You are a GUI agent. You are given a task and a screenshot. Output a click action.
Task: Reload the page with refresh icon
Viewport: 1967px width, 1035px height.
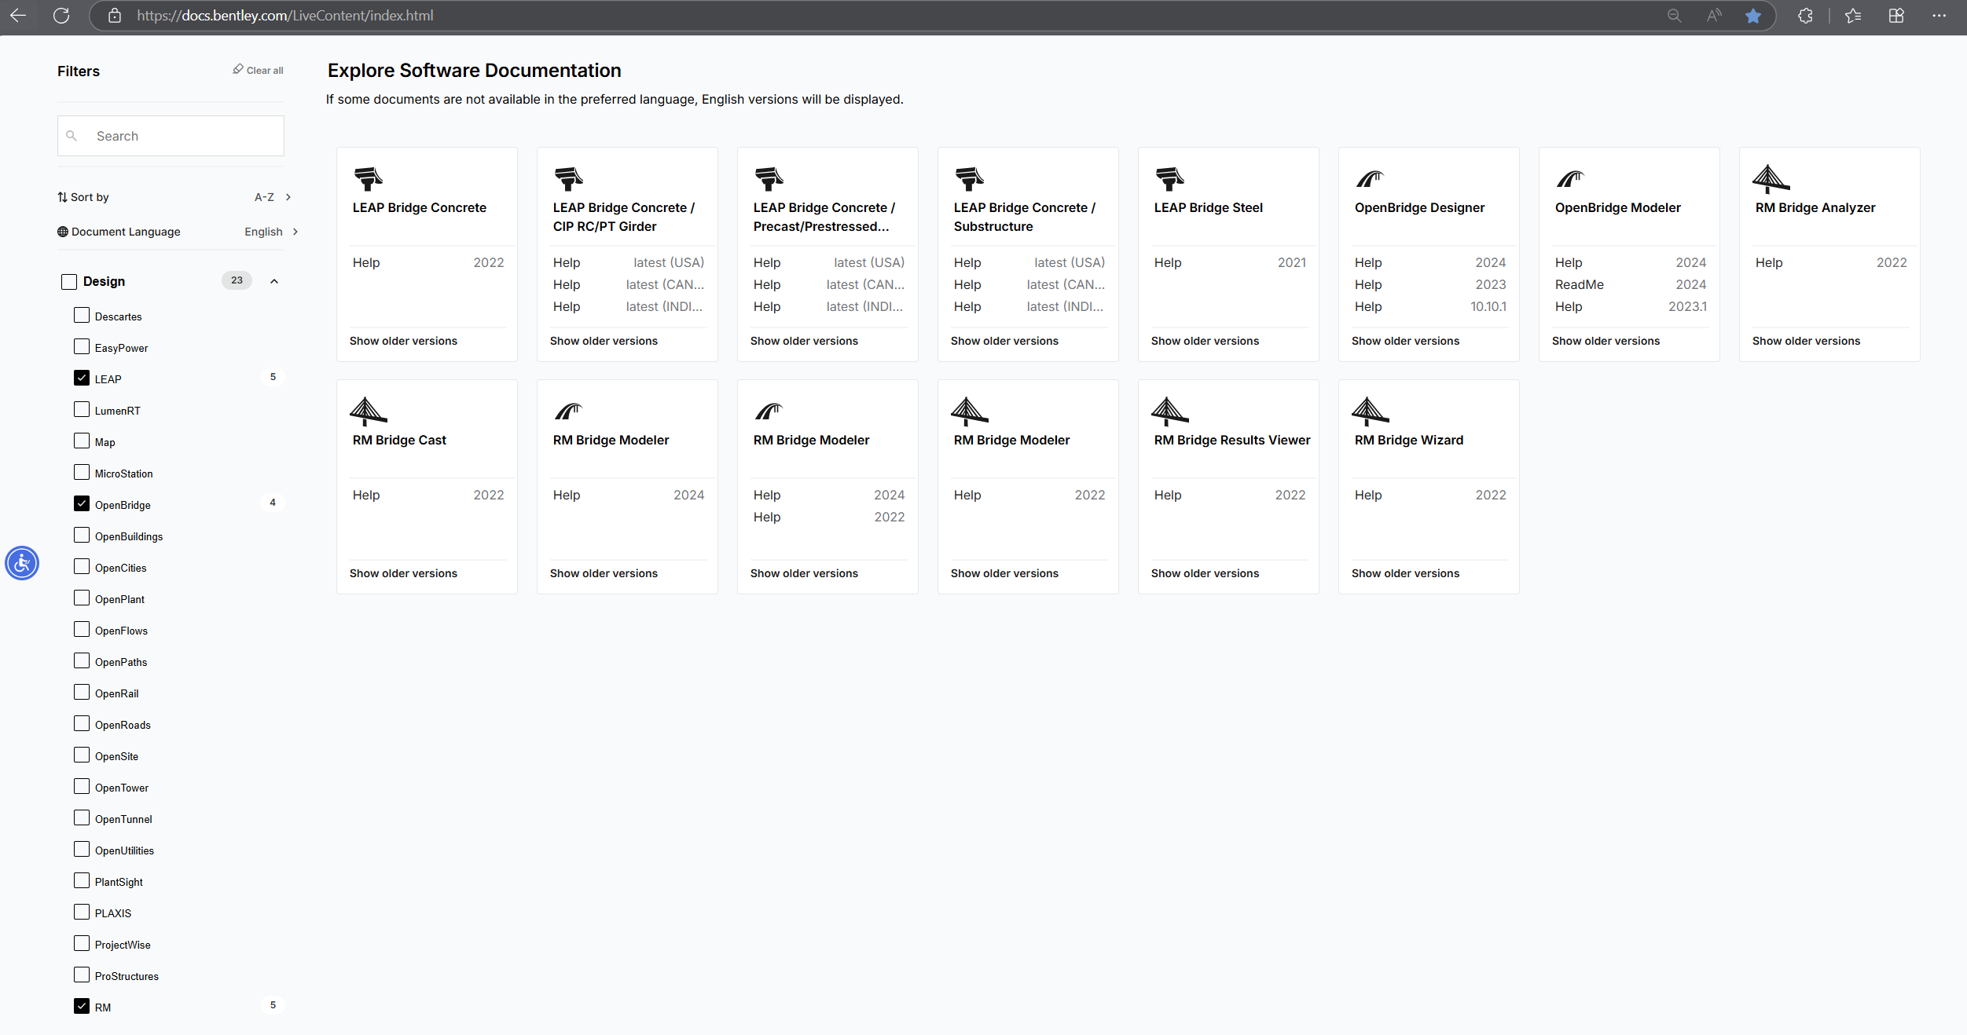(61, 16)
